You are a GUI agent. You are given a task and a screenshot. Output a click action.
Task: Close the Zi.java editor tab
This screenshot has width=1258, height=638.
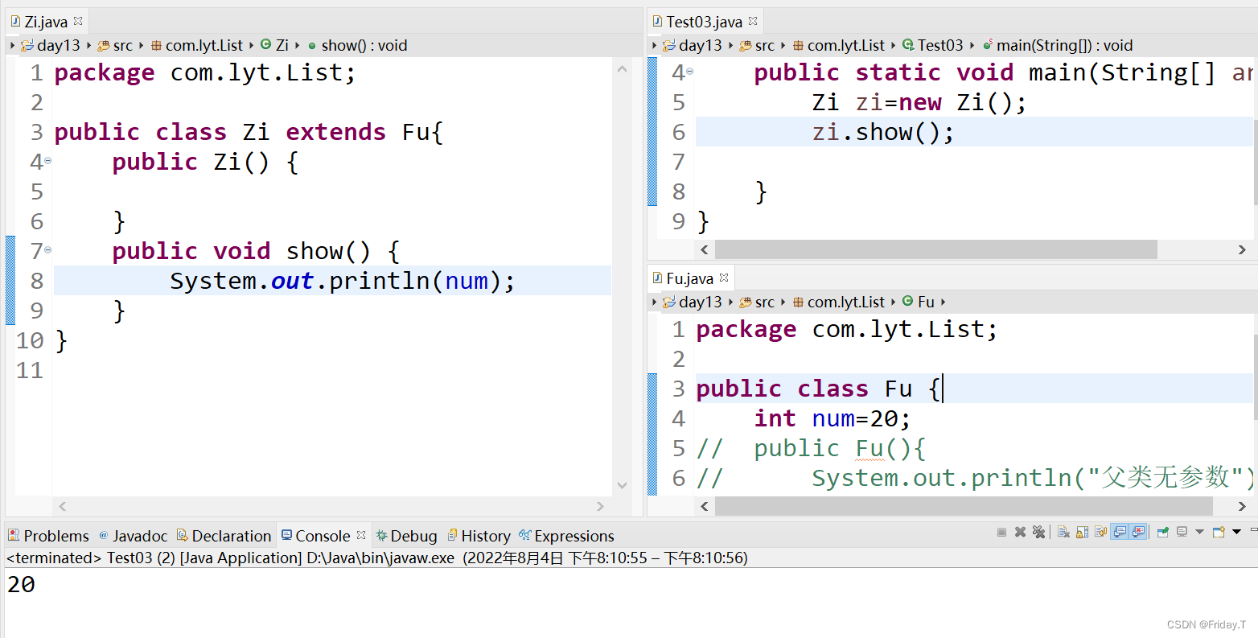(78, 21)
